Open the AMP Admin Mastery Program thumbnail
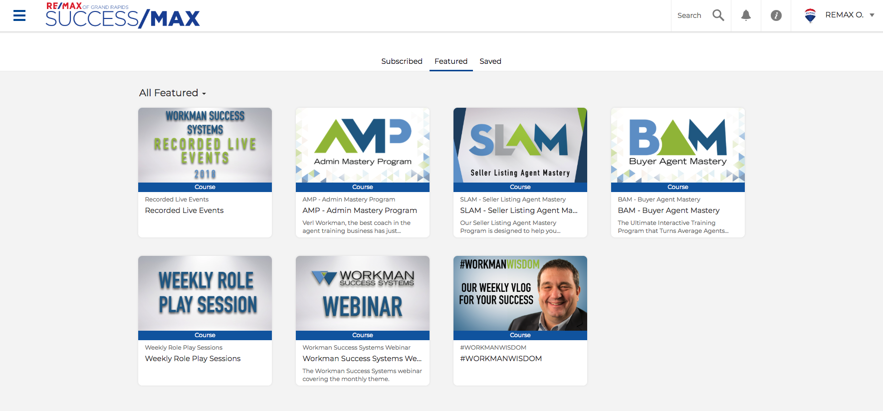This screenshot has height=411, width=883. (363, 145)
